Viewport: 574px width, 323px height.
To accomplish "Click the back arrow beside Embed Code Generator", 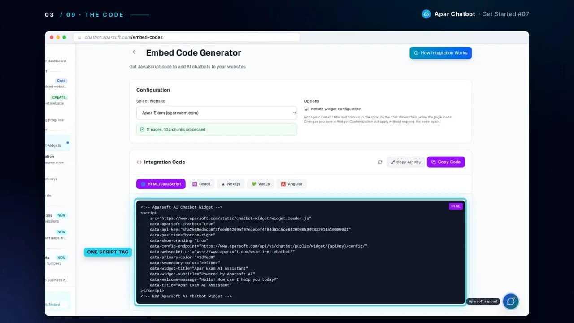I will [134, 52].
